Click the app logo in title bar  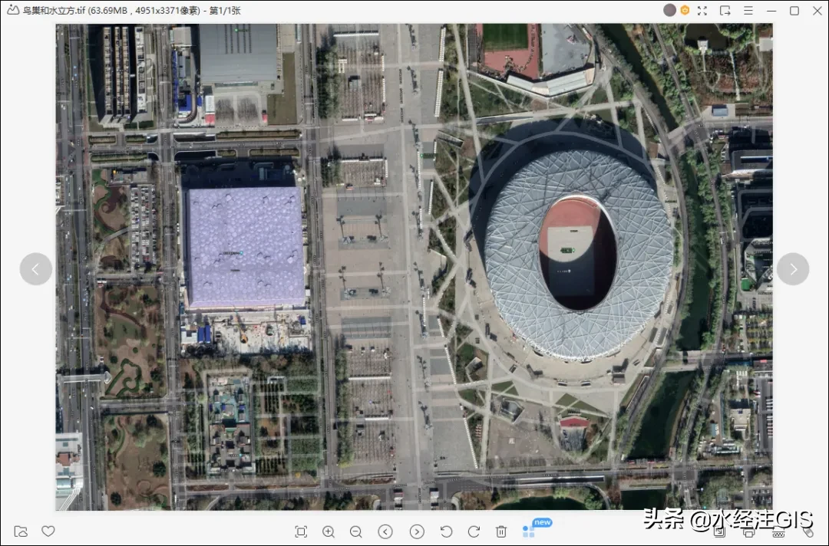click(x=13, y=10)
